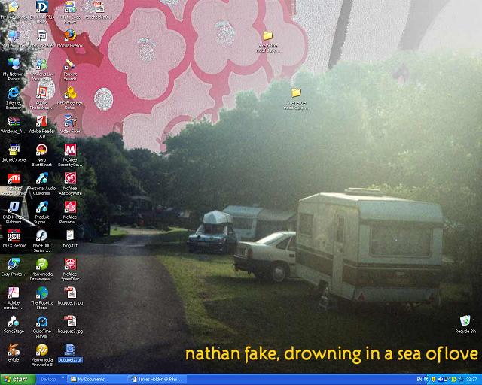Select the bouquet2.jpg file
Image resolution: width=482 pixels, height=385 pixels.
[70, 325]
